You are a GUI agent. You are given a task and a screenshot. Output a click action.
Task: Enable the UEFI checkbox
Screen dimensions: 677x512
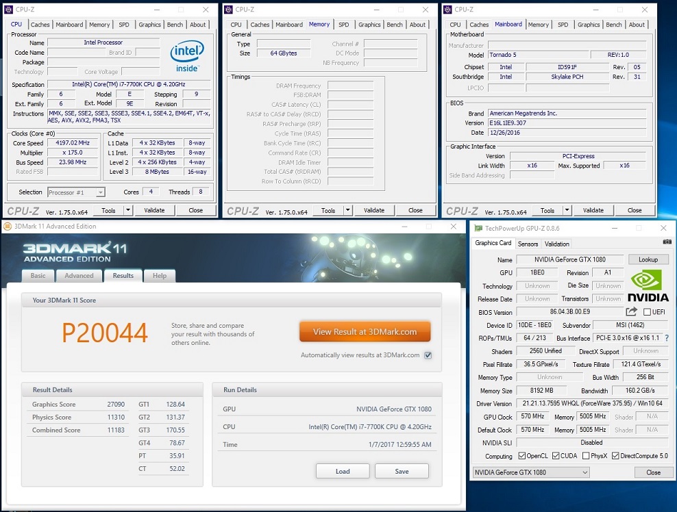648,312
